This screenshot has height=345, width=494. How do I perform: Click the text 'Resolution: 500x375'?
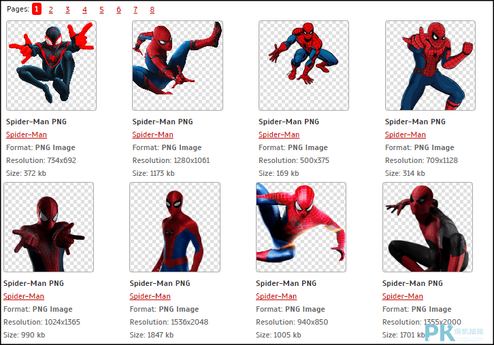point(294,160)
